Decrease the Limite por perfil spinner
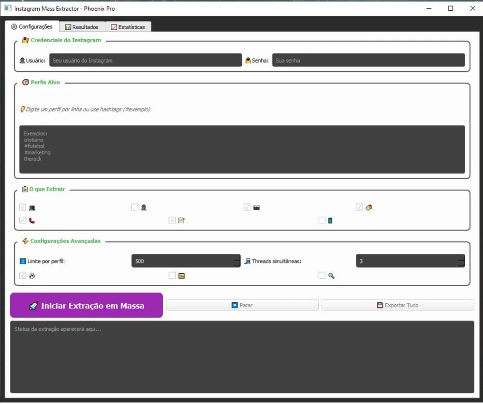Image resolution: width=483 pixels, height=404 pixels. pos(237,264)
